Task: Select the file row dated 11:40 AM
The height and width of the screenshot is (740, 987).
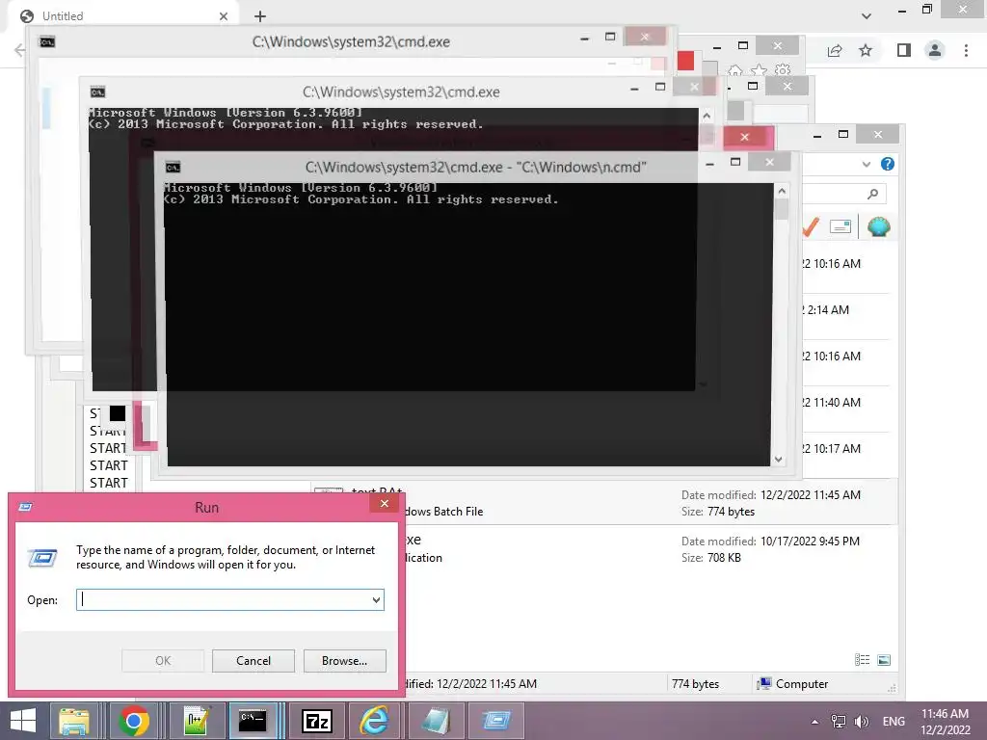Action: [x=846, y=403]
